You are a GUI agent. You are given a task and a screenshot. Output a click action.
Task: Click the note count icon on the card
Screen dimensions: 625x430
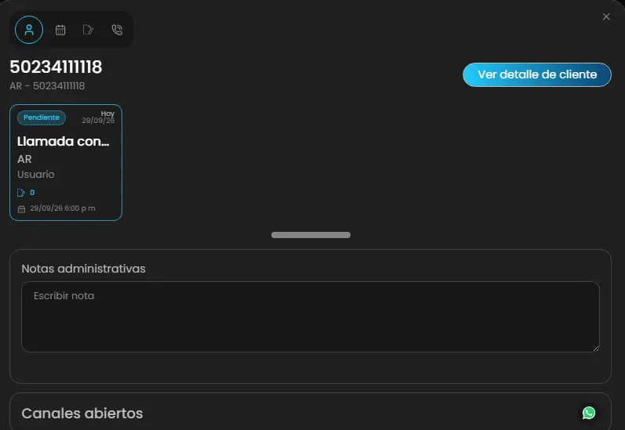[21, 193]
